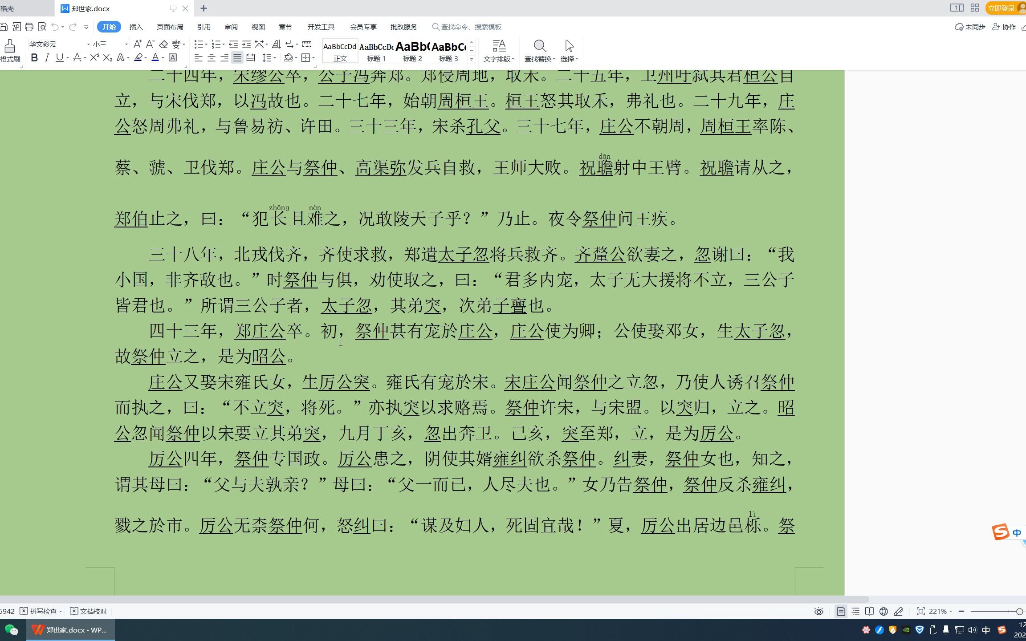Image resolution: width=1026 pixels, height=641 pixels.
Task: Open a new document tab with plus button
Action: (x=204, y=8)
